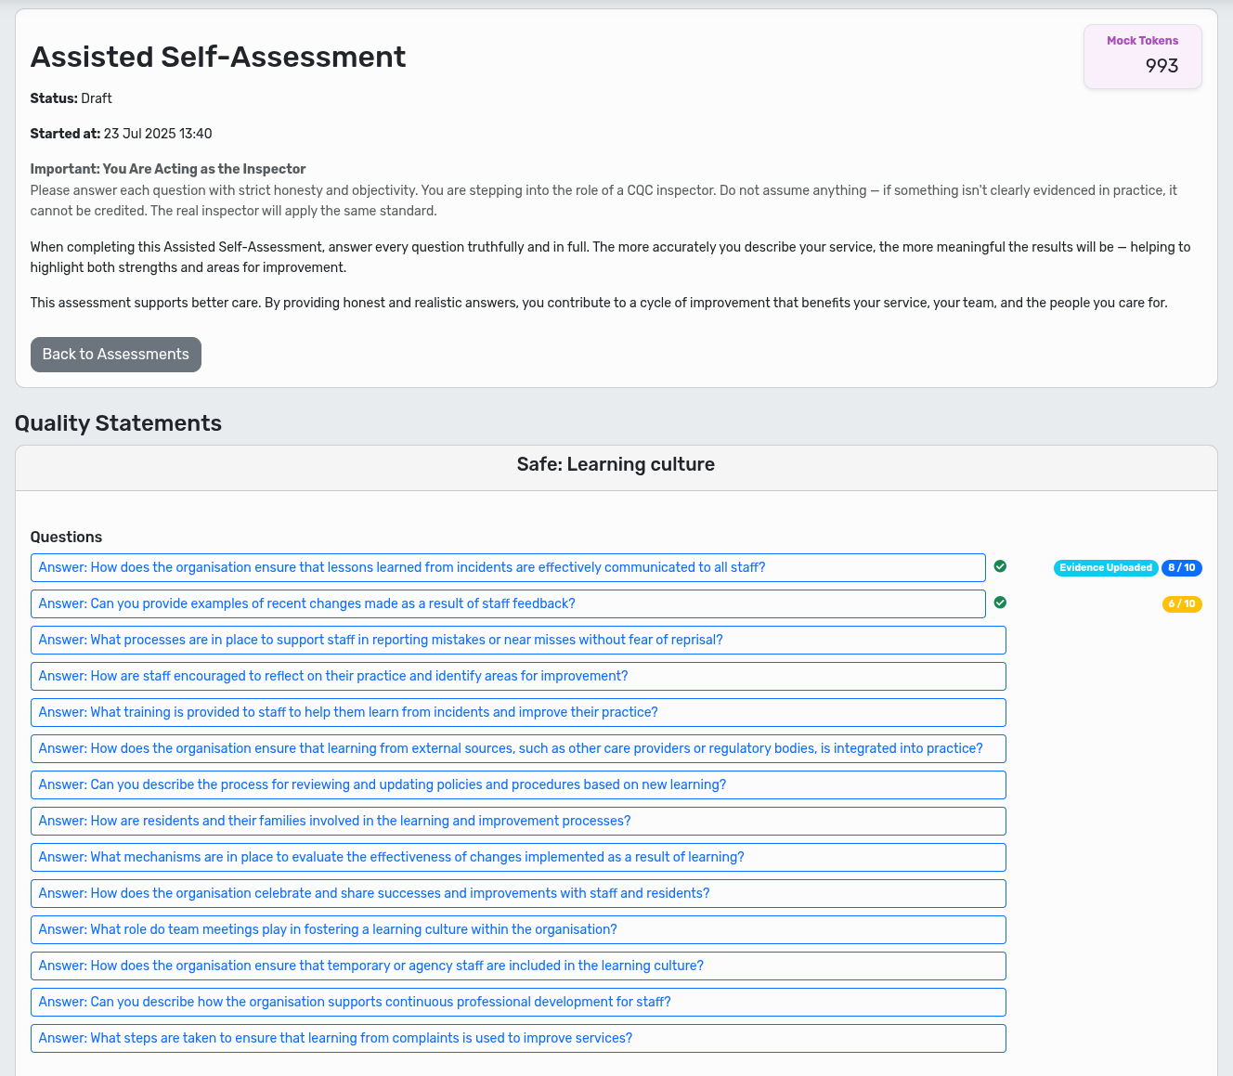Click the Back to Assessments button

click(115, 354)
